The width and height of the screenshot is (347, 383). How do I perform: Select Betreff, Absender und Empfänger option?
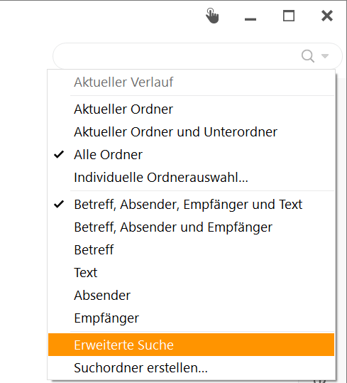(x=191, y=227)
